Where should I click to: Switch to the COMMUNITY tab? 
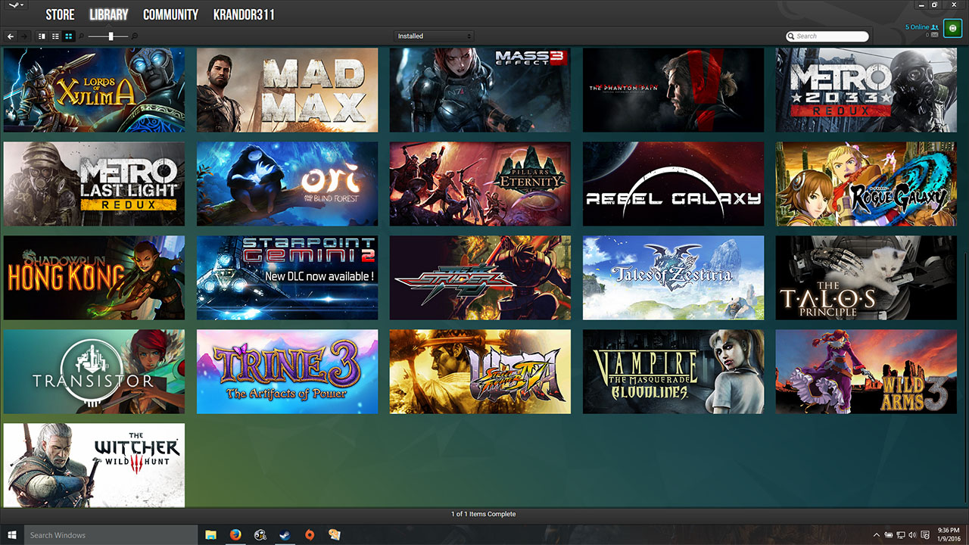(x=170, y=14)
